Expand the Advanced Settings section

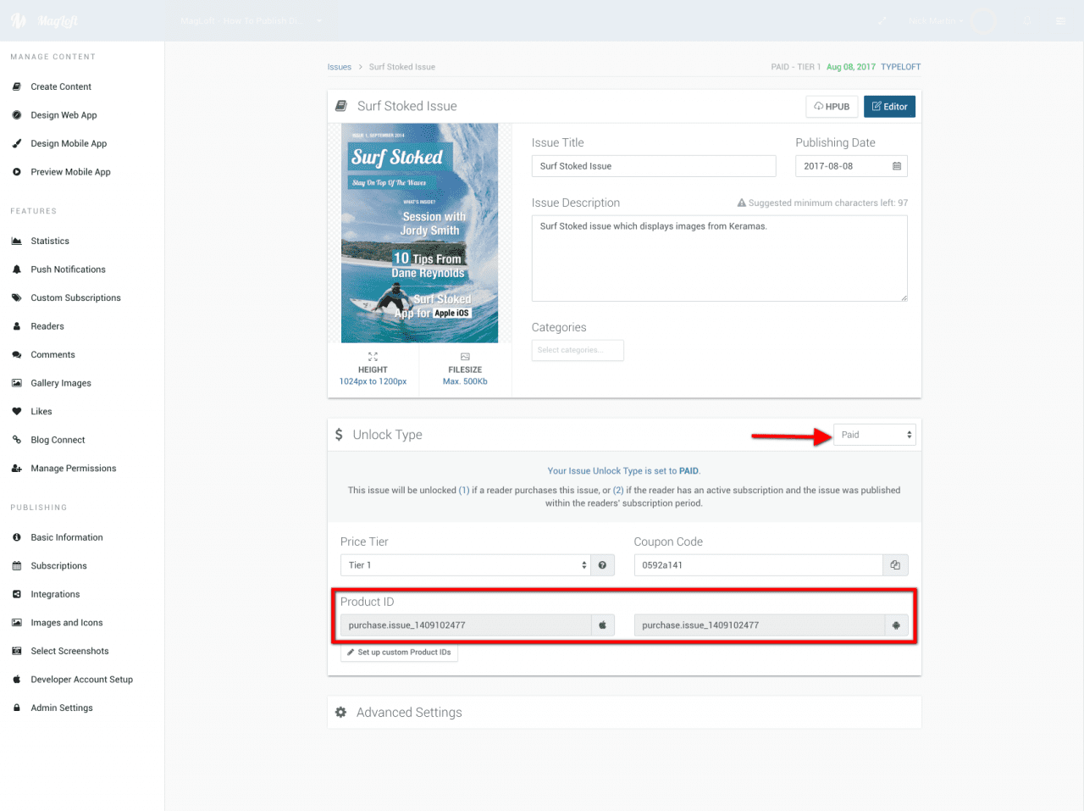point(624,713)
